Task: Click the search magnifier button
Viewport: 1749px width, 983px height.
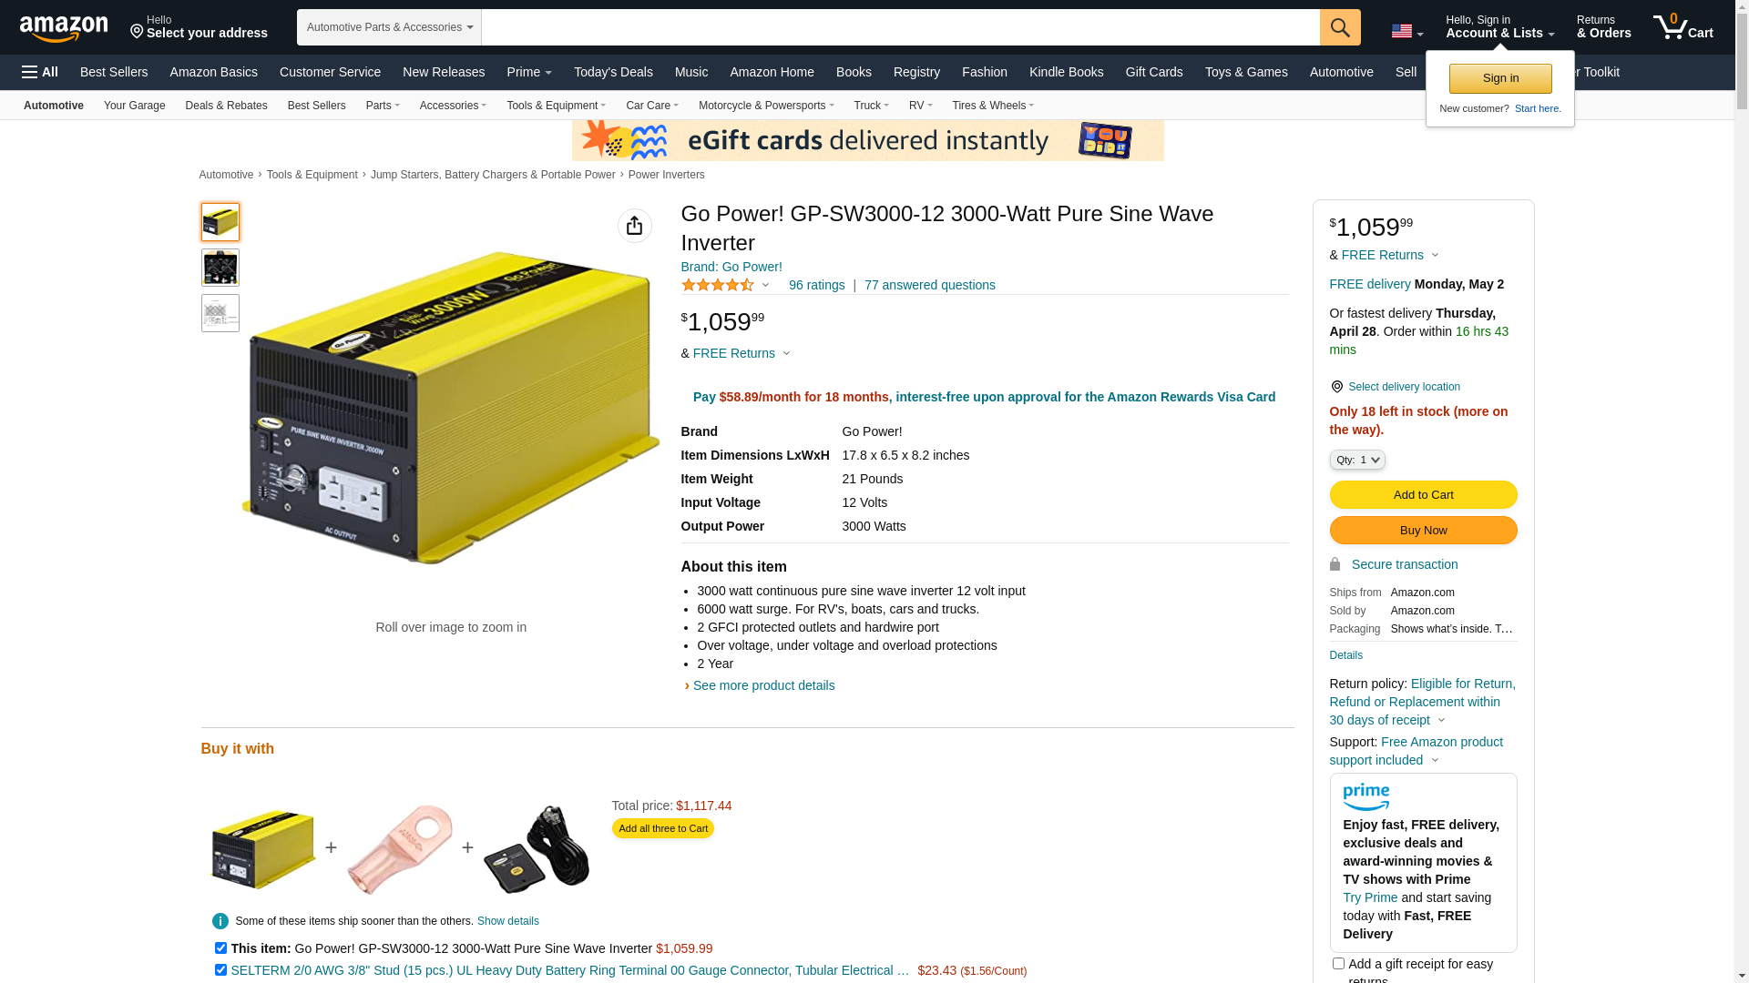Action: tap(1340, 27)
